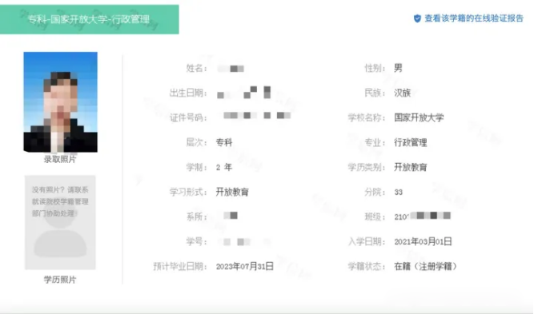Click the blurred 证件号码 value
Viewport: 534px width, 314px height.
[257, 116]
